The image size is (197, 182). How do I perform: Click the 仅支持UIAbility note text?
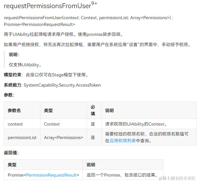pos(25,65)
